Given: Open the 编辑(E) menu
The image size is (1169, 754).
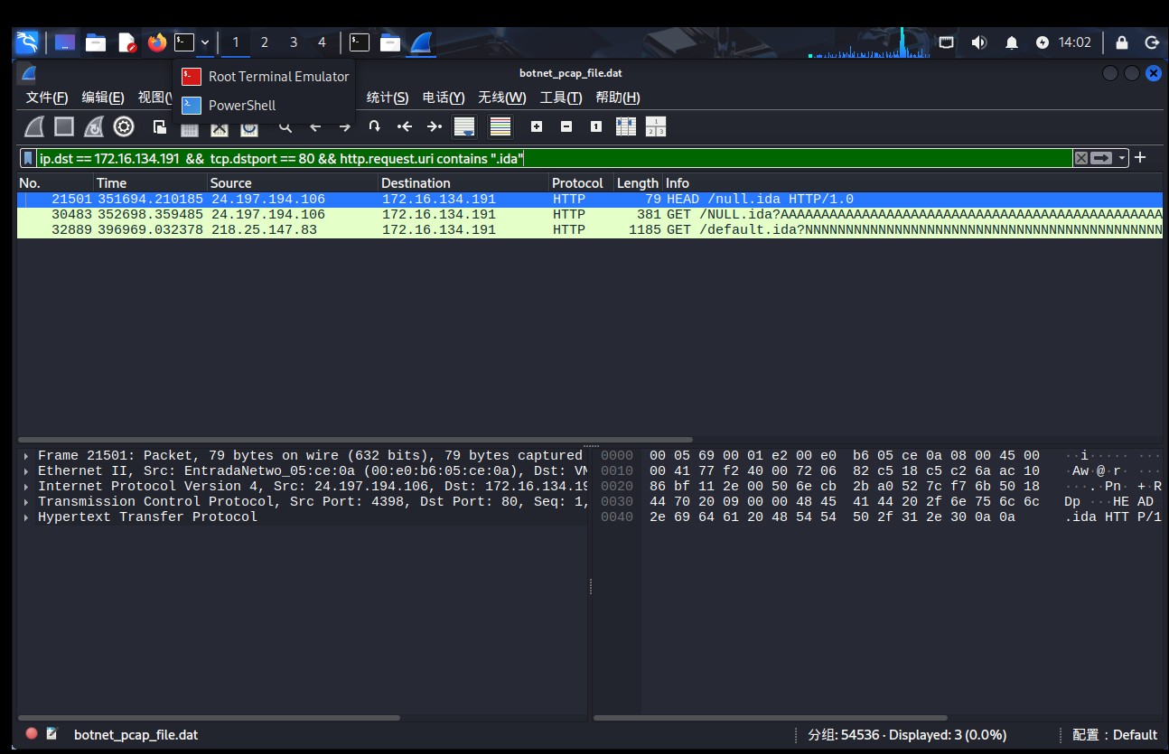Looking at the screenshot, I should coord(103,98).
